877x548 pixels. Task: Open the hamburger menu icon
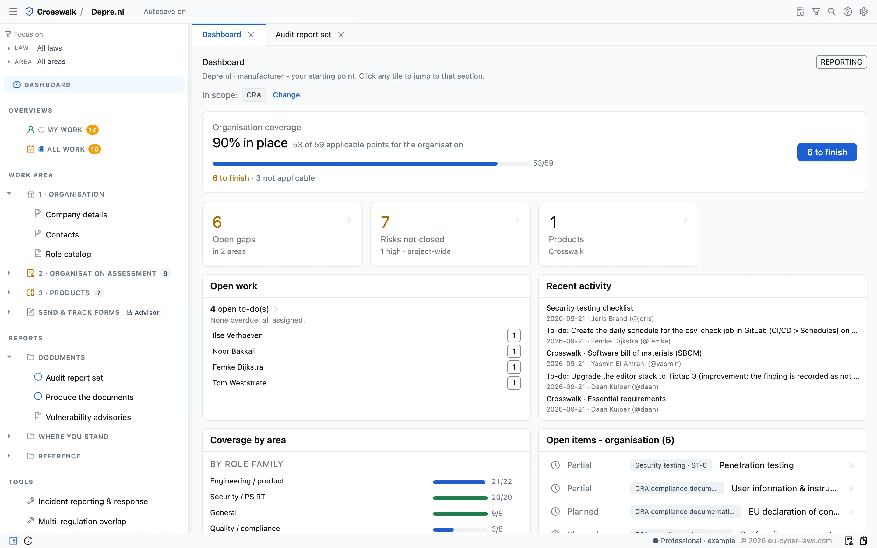(13, 12)
